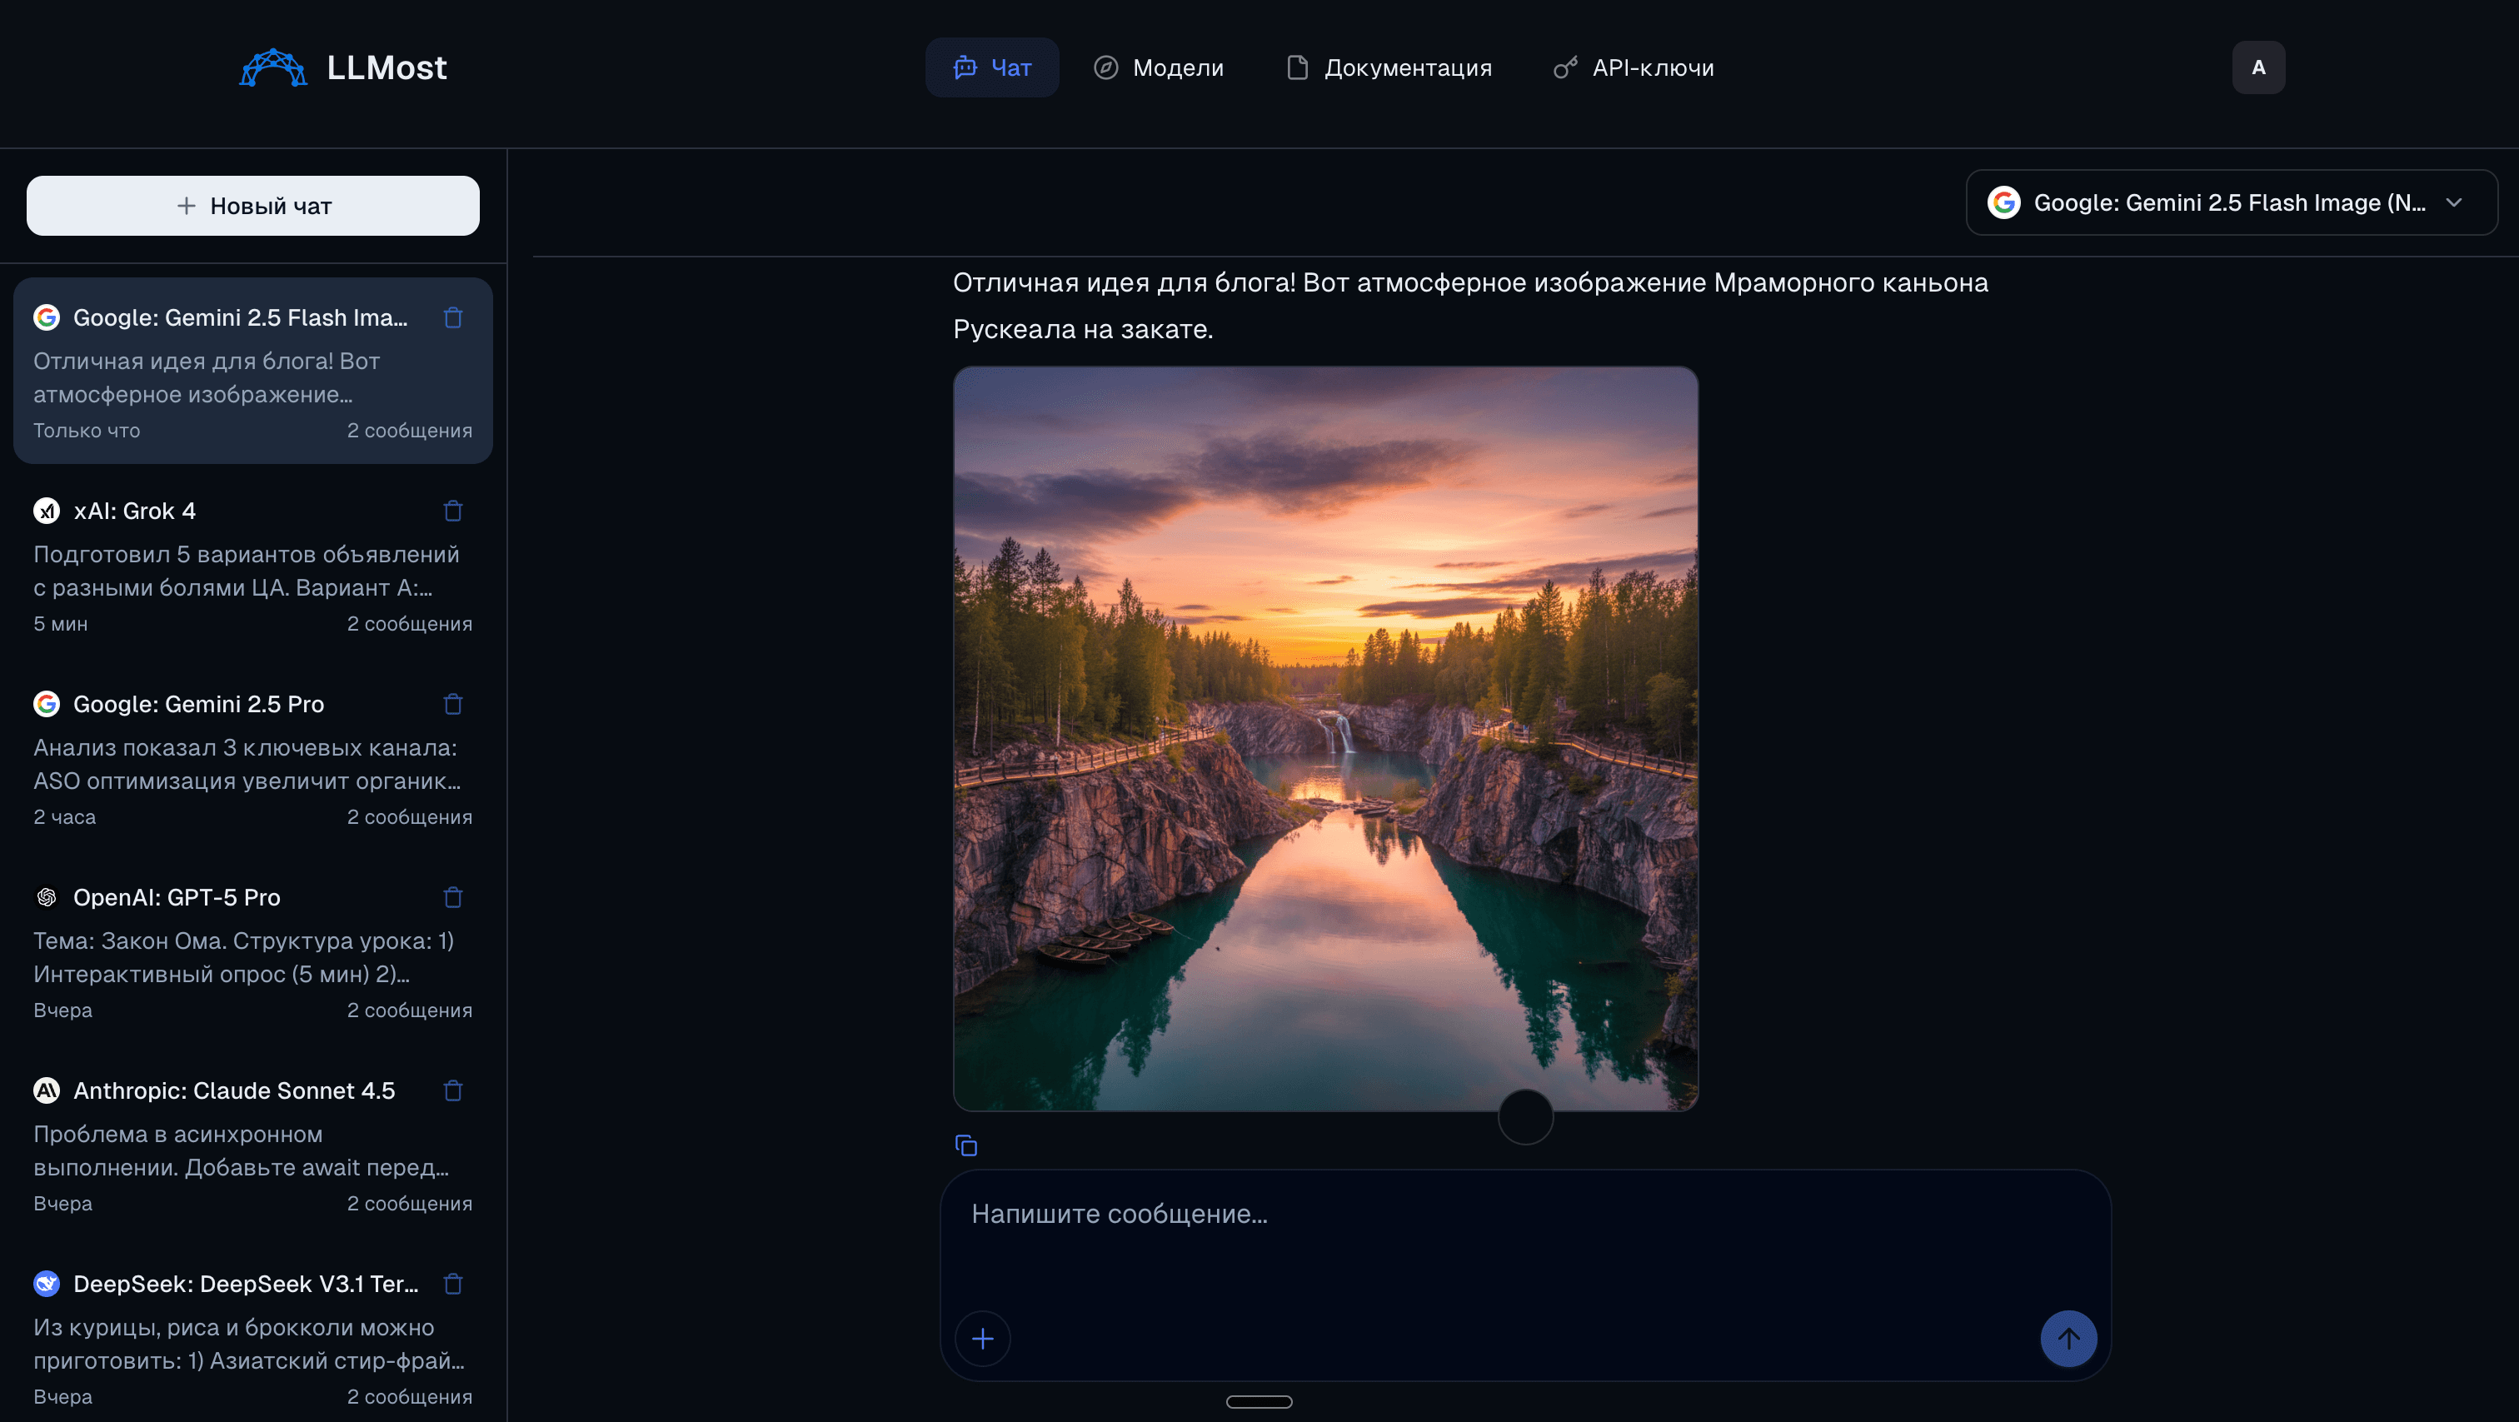Delete the DeepSeek V3.1 conversation
Image resolution: width=2519 pixels, height=1422 pixels.
coord(453,1283)
